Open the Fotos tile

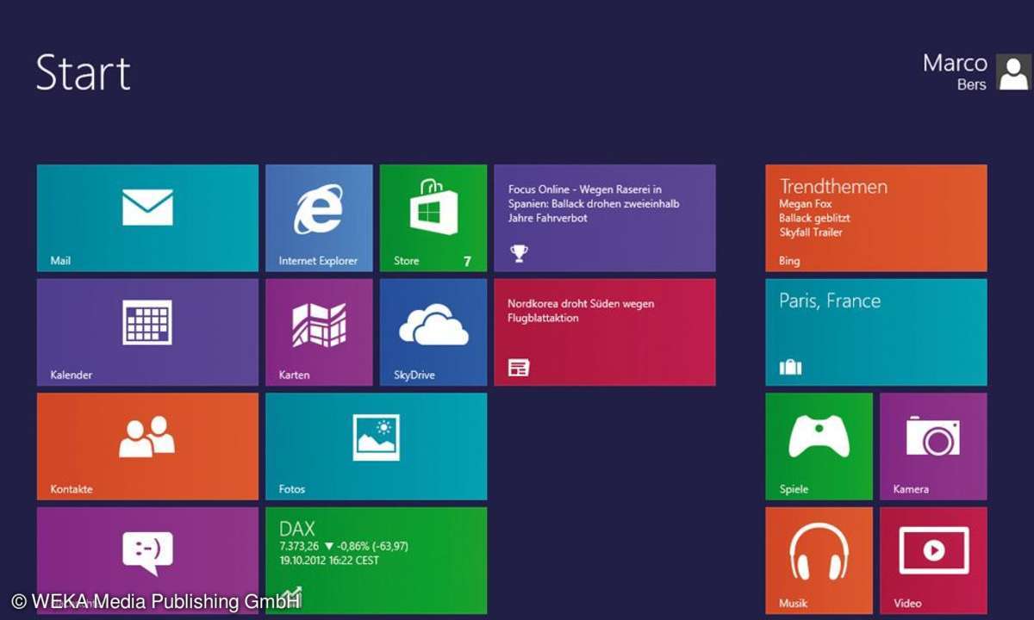click(376, 446)
